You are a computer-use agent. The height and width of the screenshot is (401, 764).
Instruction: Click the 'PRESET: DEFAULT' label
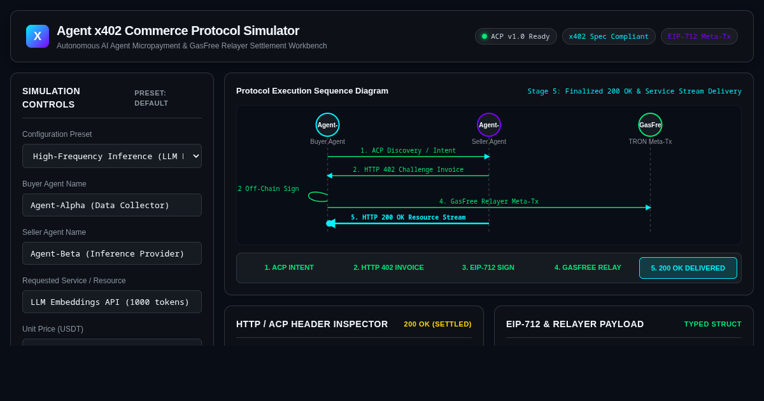[152, 98]
